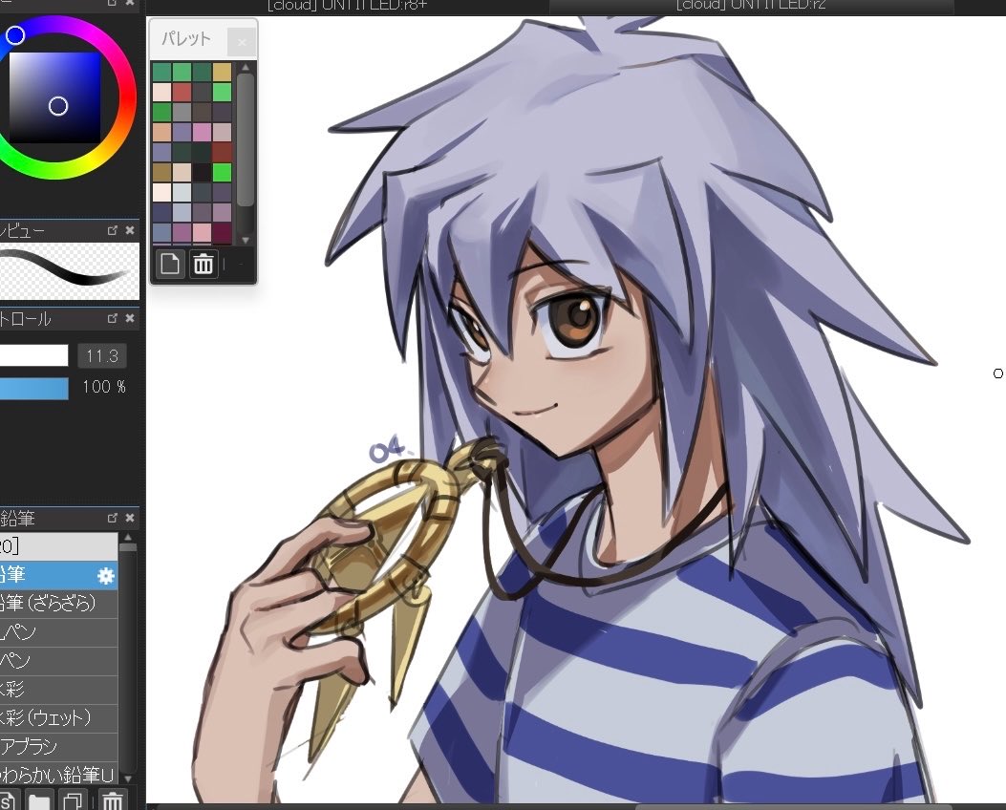Click the brush list scroll down arrow

click(x=128, y=778)
